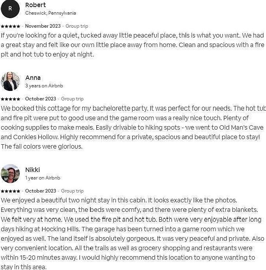Click the Group trip label on Robert's review
Viewport: 266px width, 270px height.
coord(77,26)
